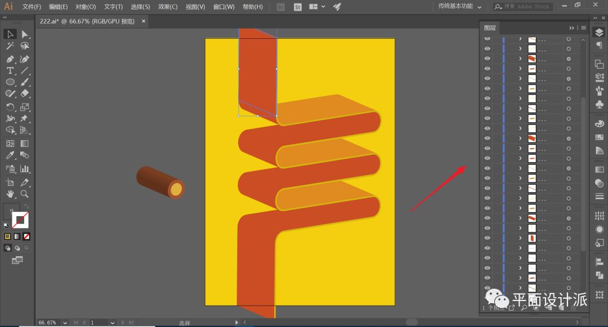Expand the first layer row's chevron

tap(520, 39)
